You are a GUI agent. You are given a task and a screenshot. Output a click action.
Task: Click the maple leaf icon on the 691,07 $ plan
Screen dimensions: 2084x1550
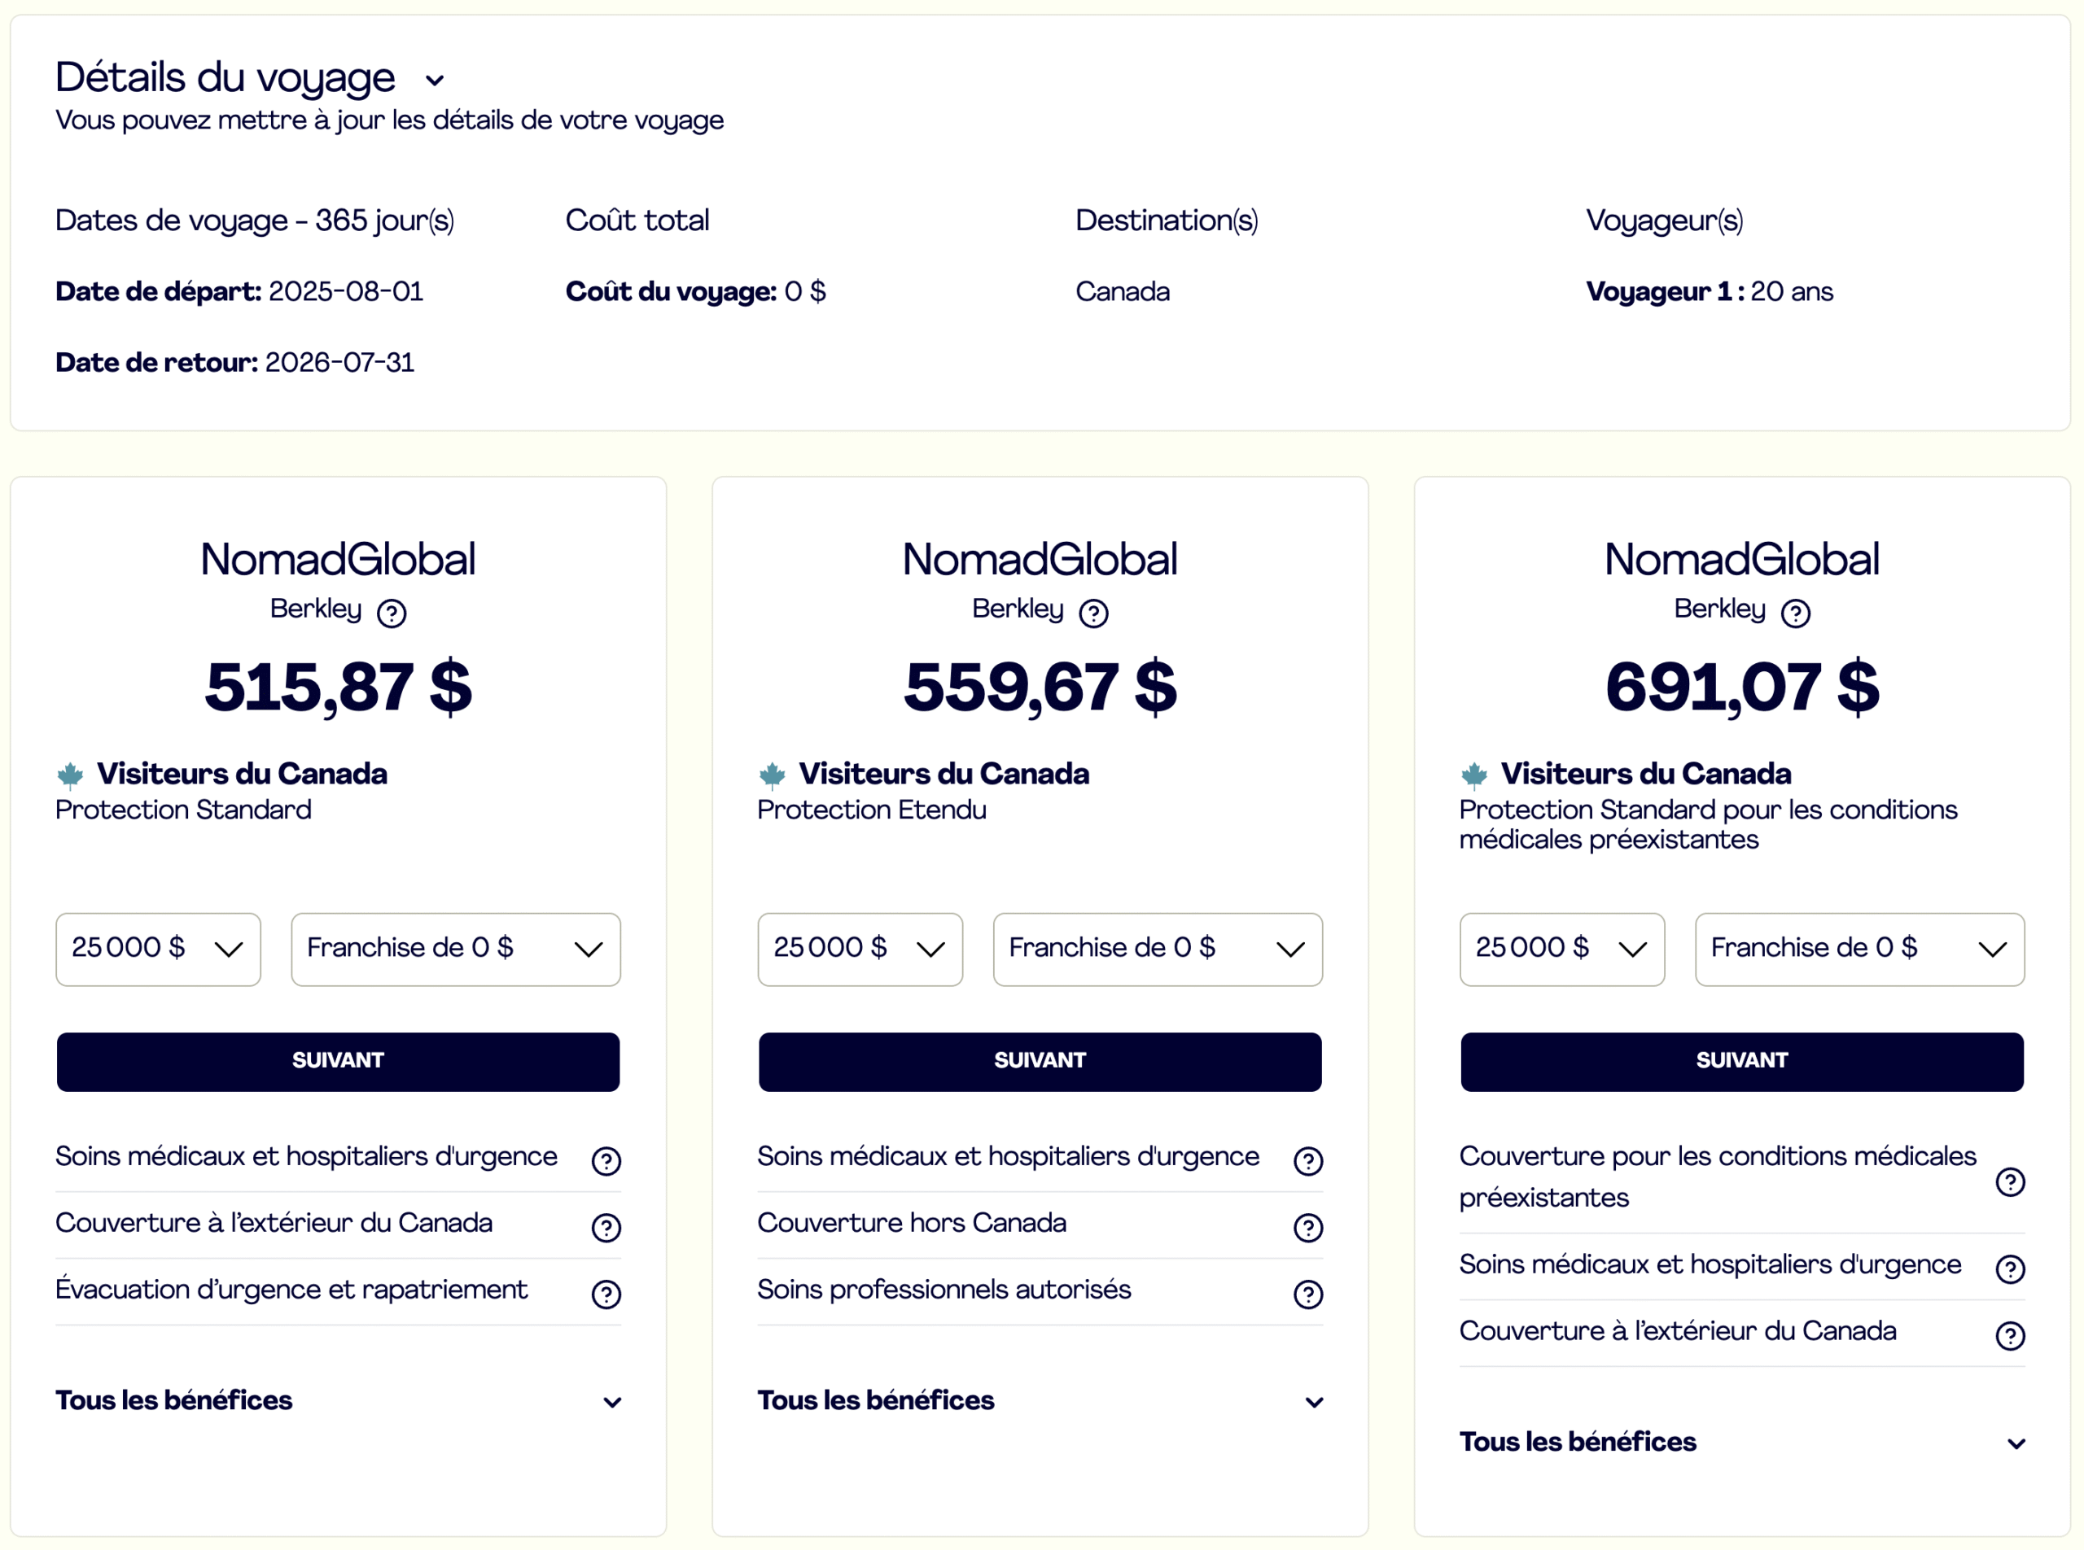(x=1473, y=776)
